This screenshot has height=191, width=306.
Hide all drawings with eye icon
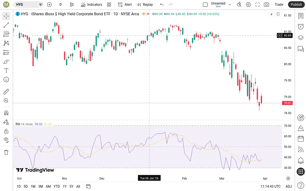(x=6, y=140)
